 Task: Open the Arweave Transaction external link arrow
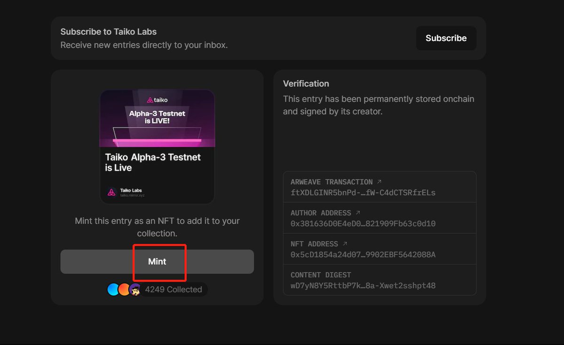coord(380,182)
